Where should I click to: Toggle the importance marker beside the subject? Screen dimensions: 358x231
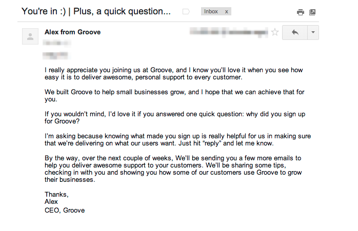pyautogui.click(x=186, y=12)
